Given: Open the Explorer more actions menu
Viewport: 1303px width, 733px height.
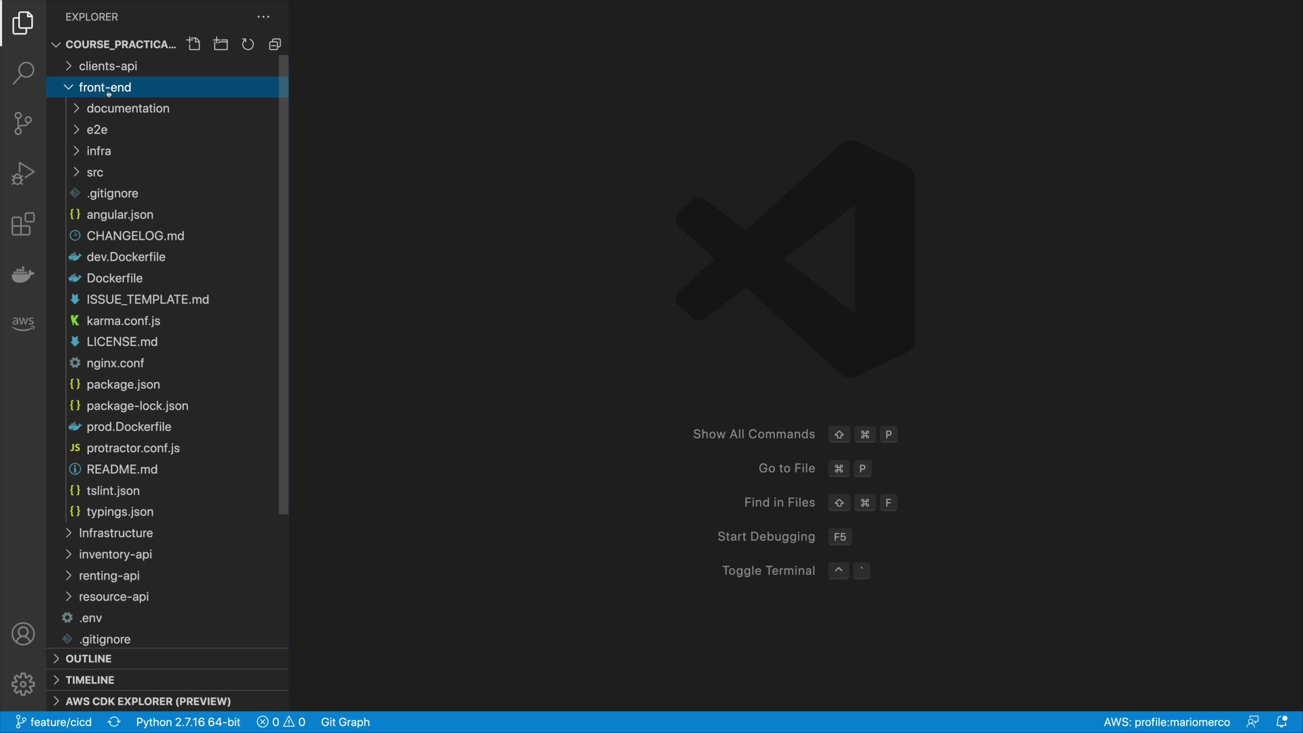Looking at the screenshot, I should pyautogui.click(x=263, y=17).
